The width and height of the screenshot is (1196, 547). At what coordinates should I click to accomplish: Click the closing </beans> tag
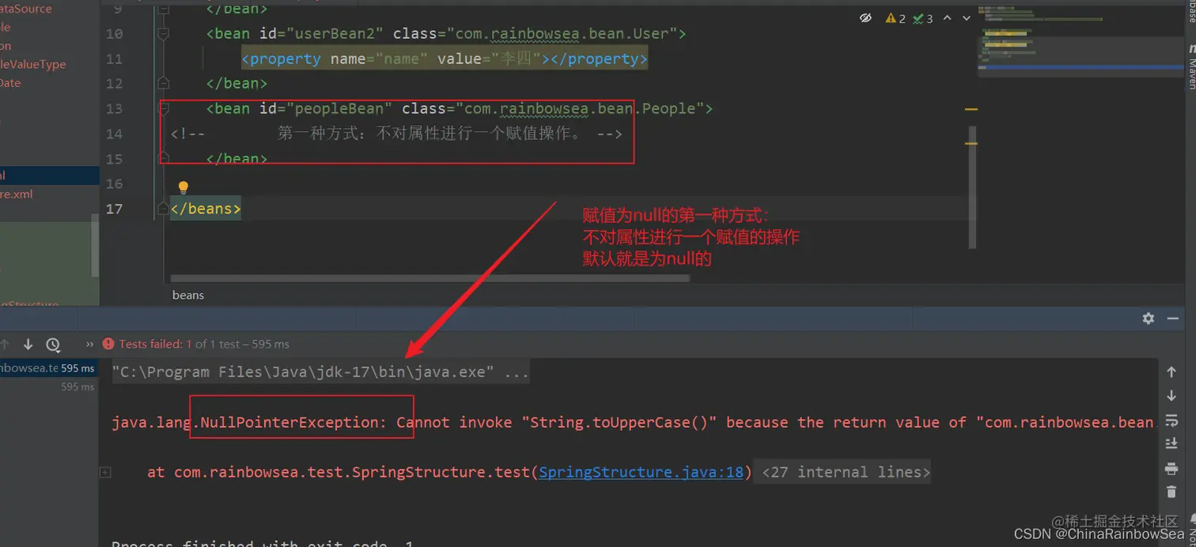[x=206, y=209]
